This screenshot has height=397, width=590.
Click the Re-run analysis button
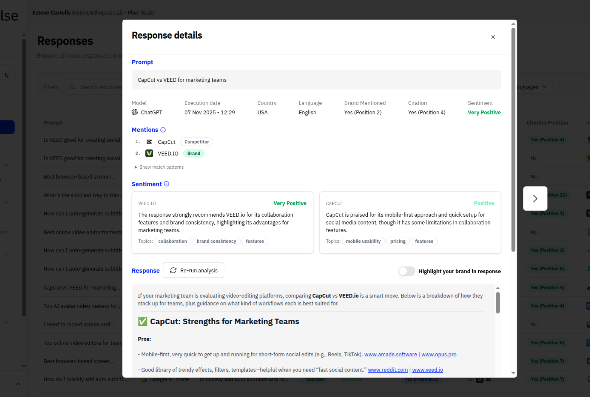pyautogui.click(x=194, y=270)
